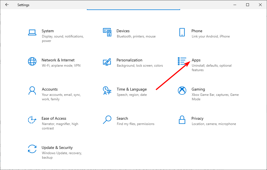The image size is (267, 170).
Task: Click the Search magnifier icon
Action: [x=107, y=120]
